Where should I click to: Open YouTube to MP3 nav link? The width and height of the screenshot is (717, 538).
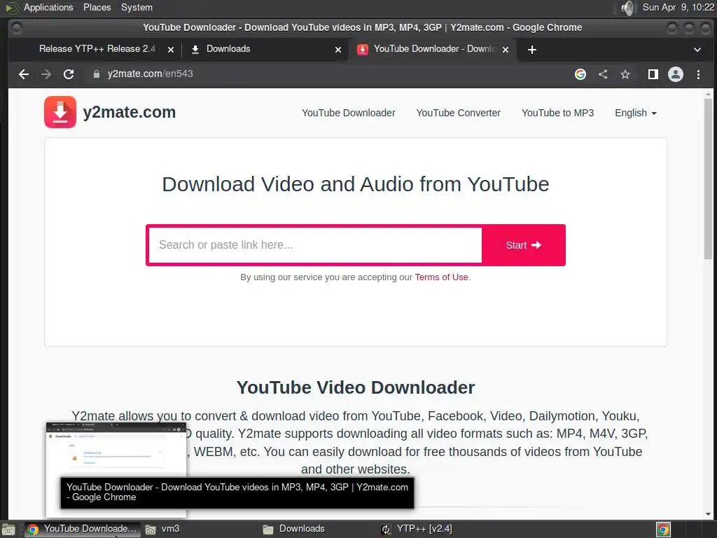[x=557, y=113]
